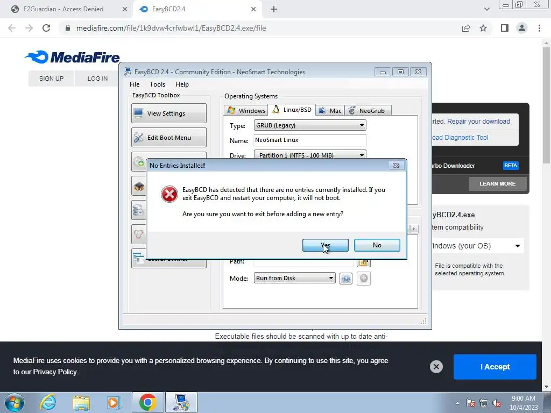This screenshot has height=413, width=551.
Task: Click the Edit Boot Menu toolbox button
Action: 169,138
